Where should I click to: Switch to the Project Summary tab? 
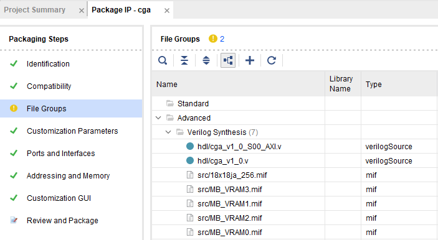(35, 10)
